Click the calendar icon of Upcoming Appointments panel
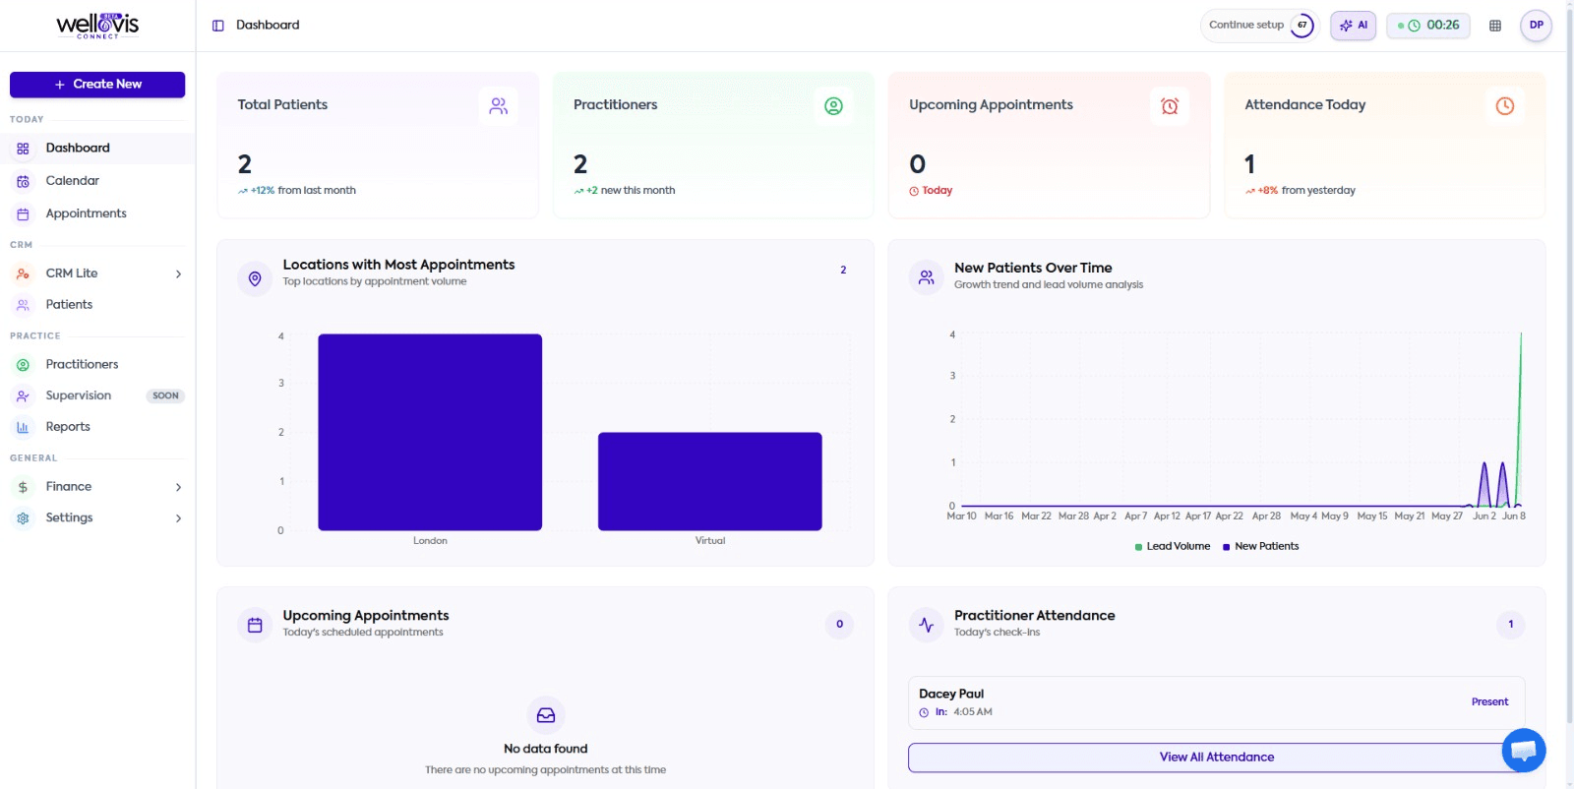 coord(255,625)
